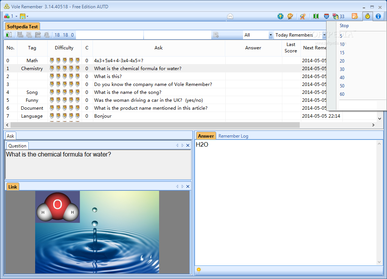387x279 pixels.
Task: Click the first difficulty tiger on the Chemistry row
Action: [x=52, y=69]
